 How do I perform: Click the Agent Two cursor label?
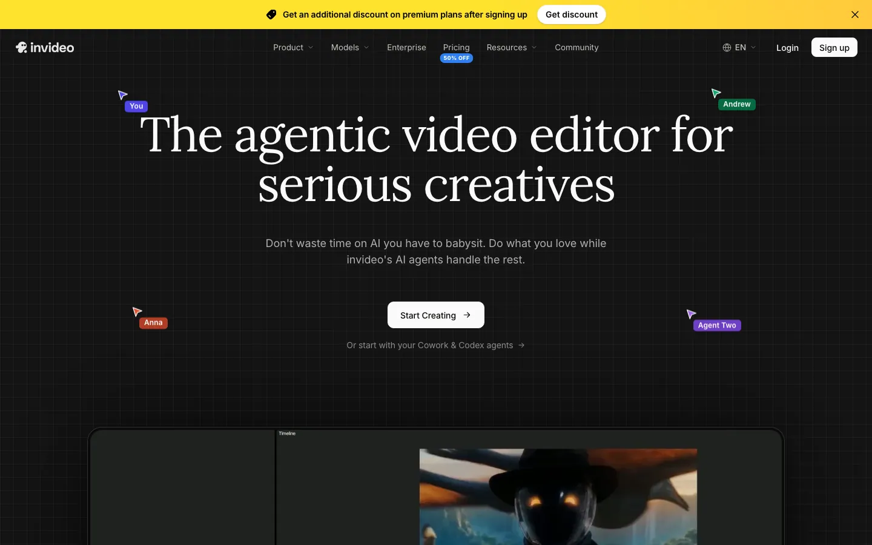tap(717, 325)
